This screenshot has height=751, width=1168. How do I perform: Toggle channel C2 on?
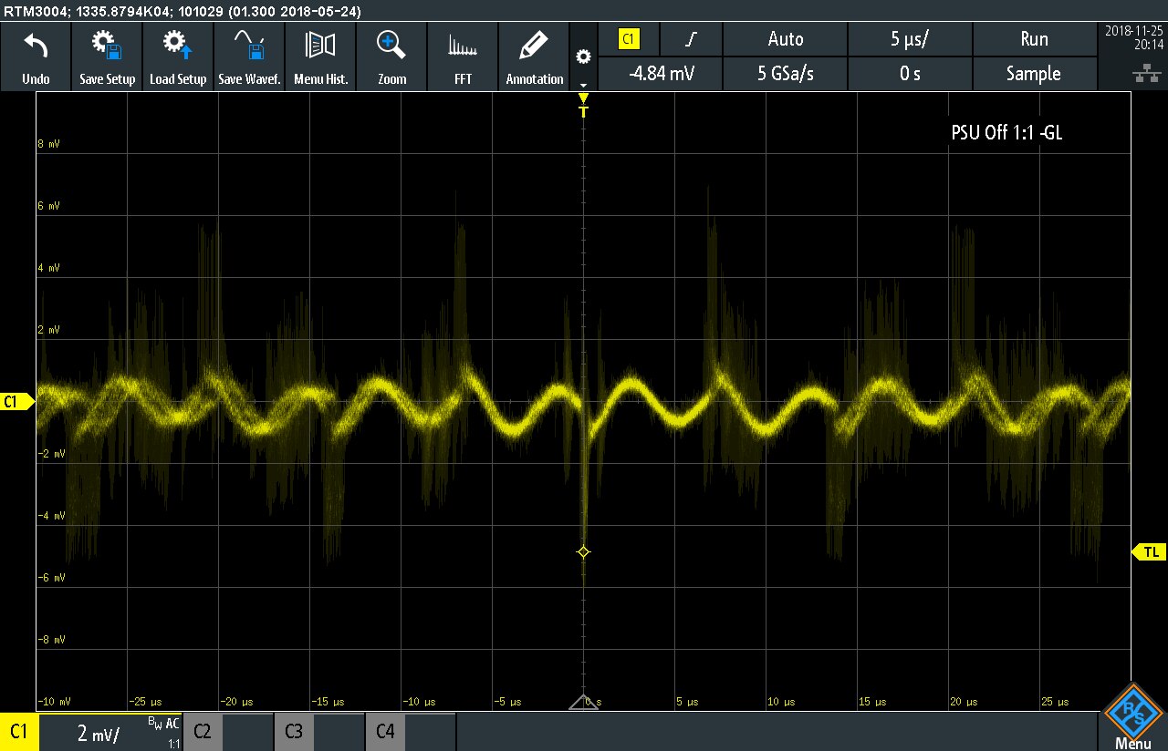tap(203, 732)
